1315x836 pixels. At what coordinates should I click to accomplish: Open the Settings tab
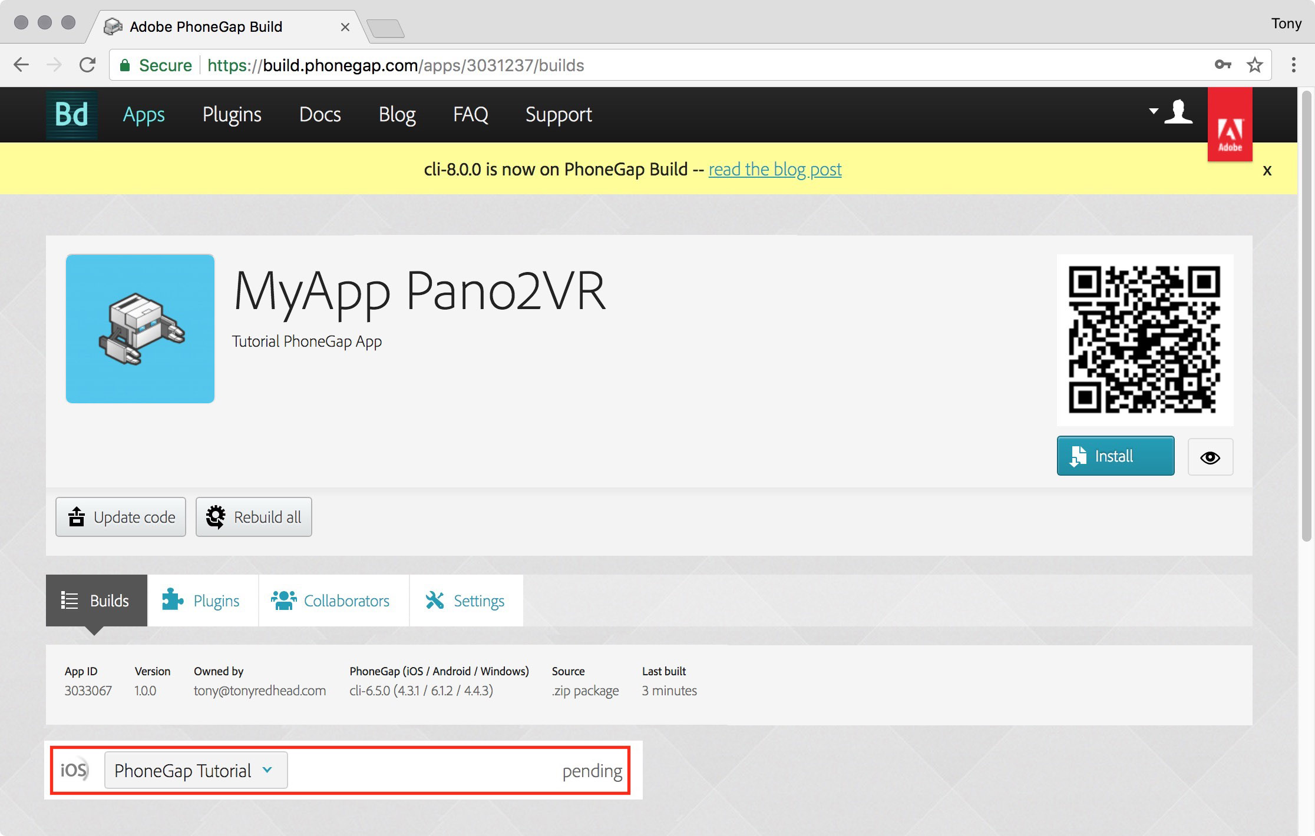466,601
